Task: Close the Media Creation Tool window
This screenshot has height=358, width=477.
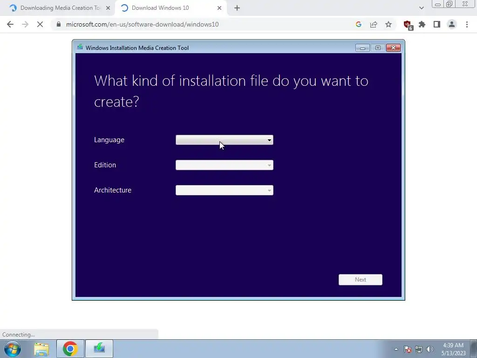Action: point(393,48)
